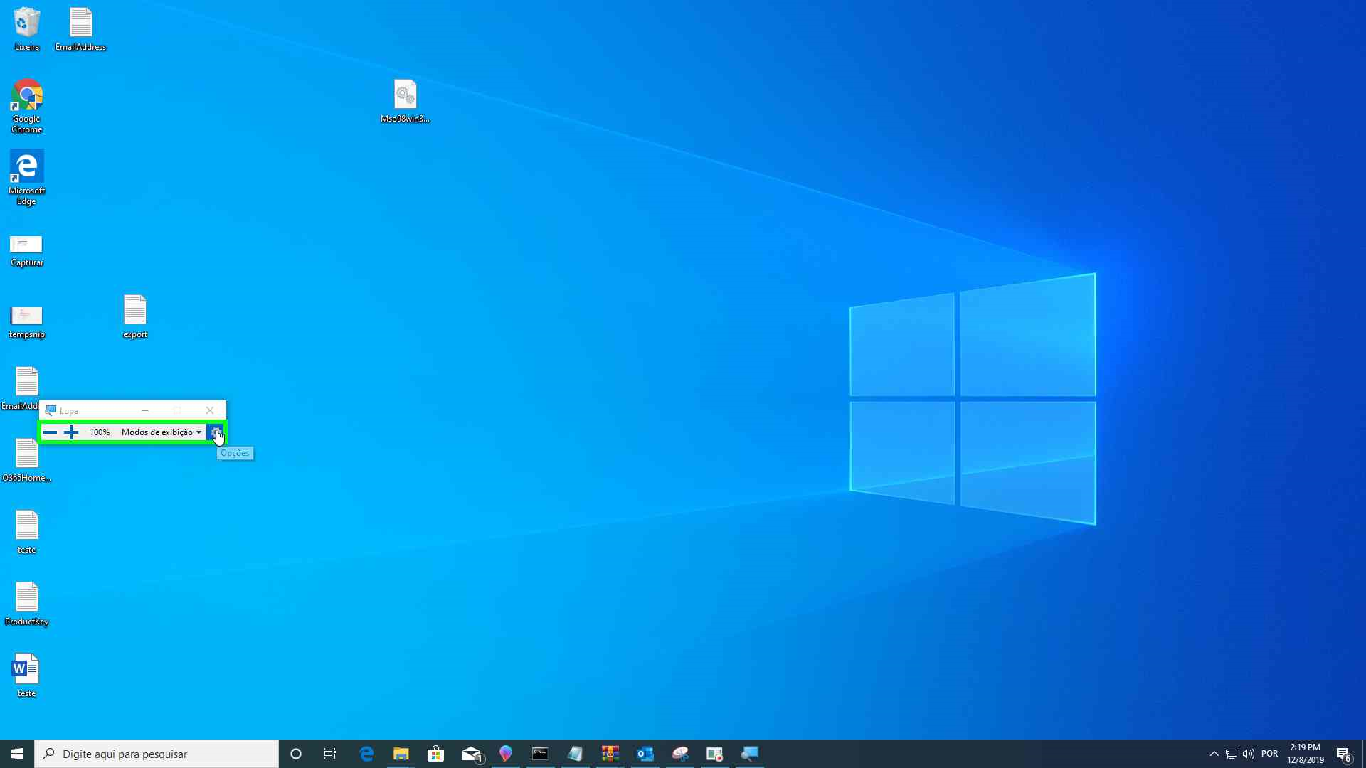The height and width of the screenshot is (768, 1366).
Task: Open the teste Word document on desktop
Action: pos(26,667)
